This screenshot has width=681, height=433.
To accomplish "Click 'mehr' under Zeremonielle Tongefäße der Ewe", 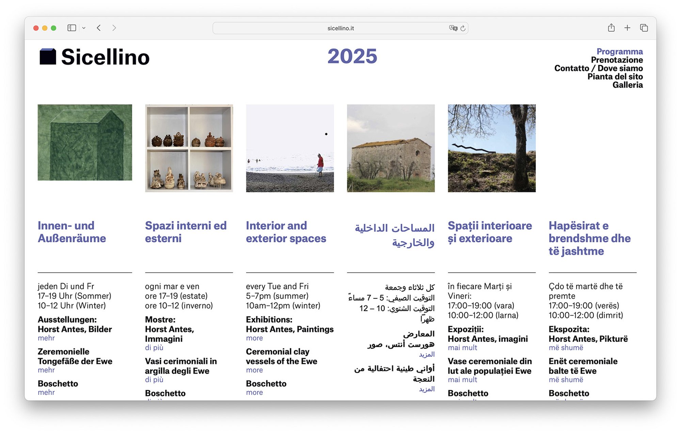I will click(46, 370).
